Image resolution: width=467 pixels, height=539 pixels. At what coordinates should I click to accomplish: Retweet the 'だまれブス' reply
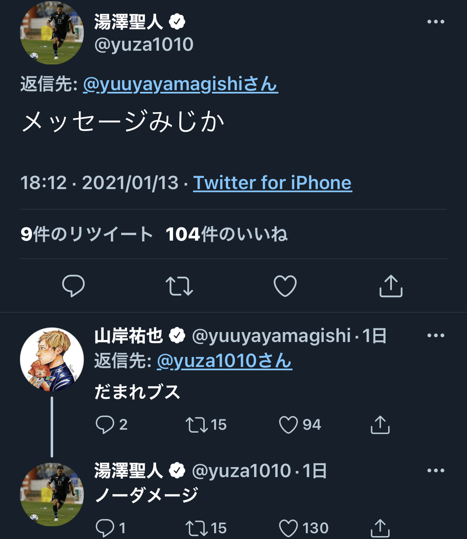(197, 425)
